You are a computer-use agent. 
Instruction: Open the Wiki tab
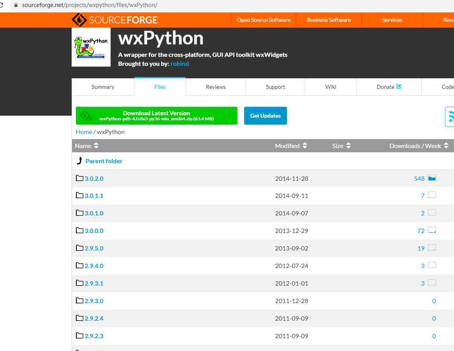331,87
